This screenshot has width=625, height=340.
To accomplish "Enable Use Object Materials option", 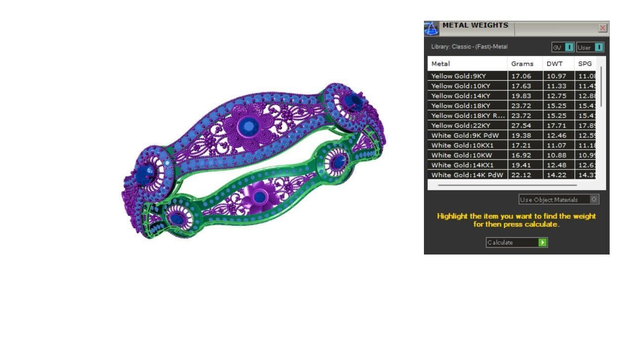I will [x=559, y=200].
